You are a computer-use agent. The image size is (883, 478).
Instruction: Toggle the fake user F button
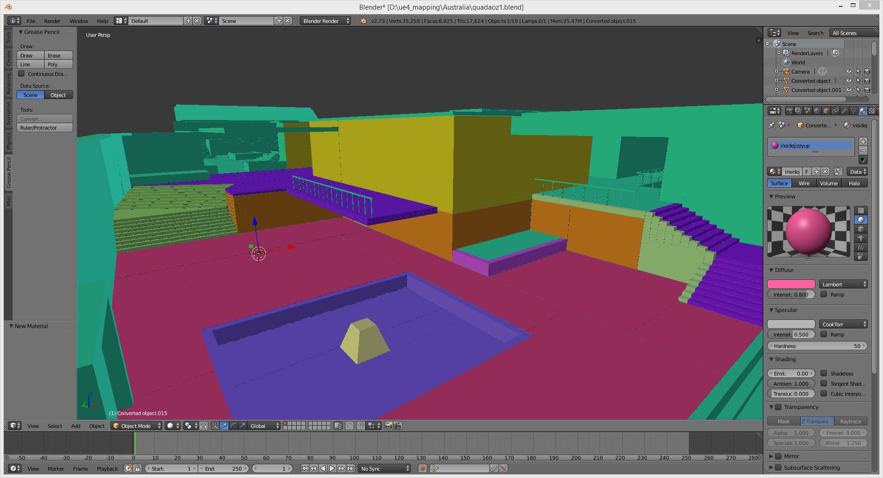click(807, 171)
